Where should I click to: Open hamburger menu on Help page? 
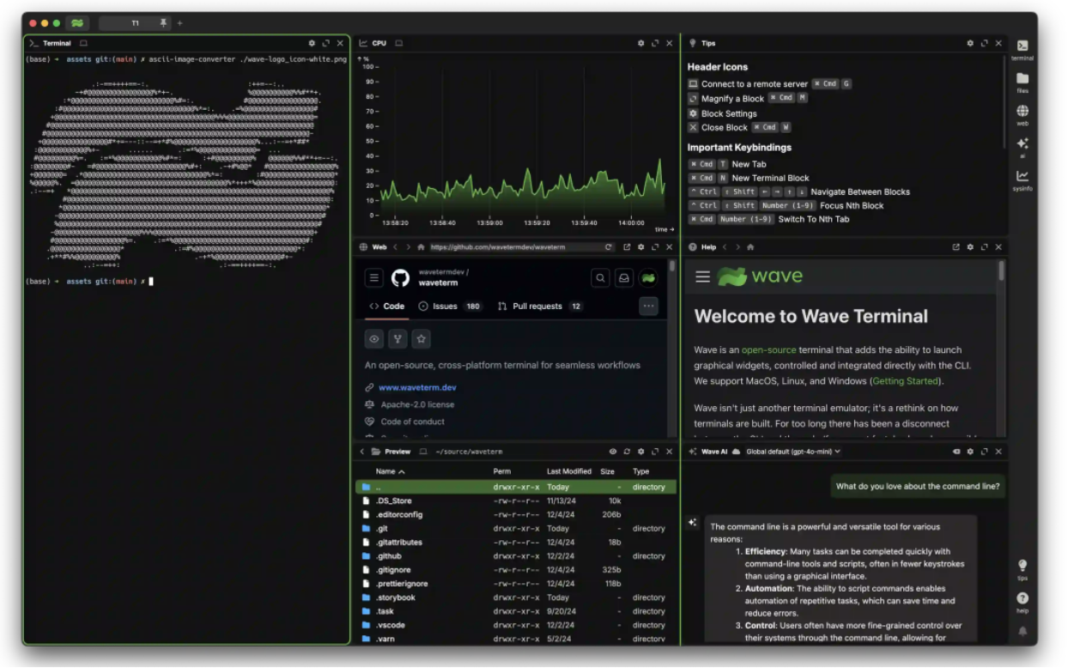tap(702, 277)
